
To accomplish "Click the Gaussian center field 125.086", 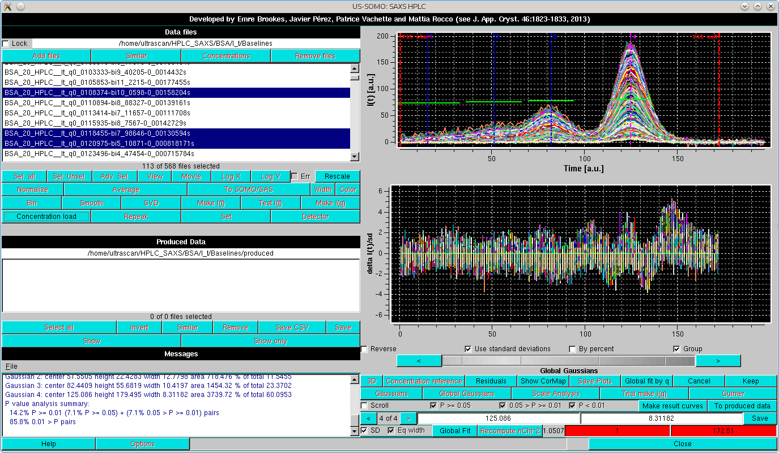I will (499, 419).
